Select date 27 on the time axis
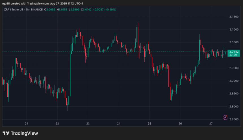The height and width of the screenshot is (140, 243). [x=211, y=124]
